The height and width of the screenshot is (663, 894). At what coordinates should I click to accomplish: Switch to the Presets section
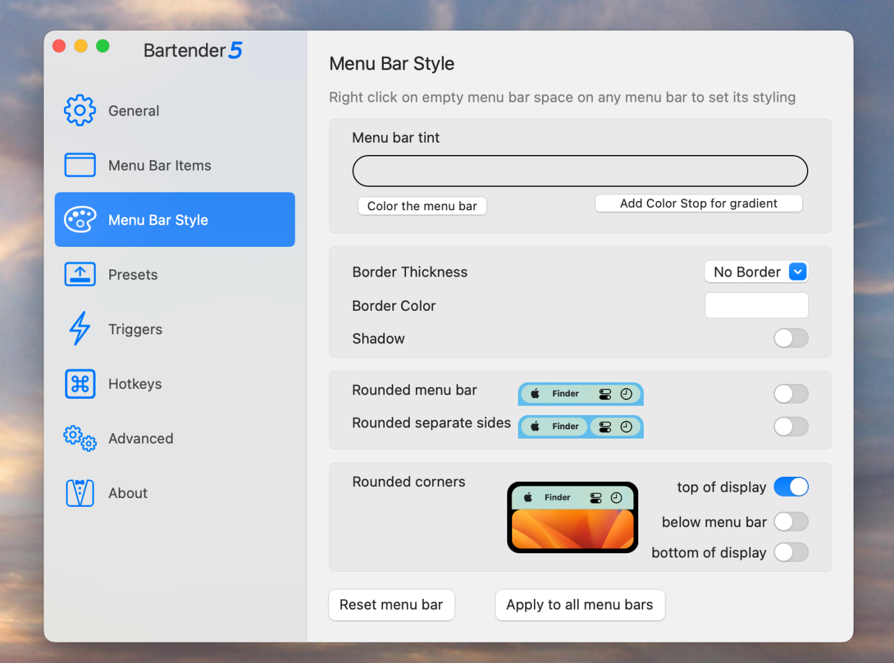132,274
